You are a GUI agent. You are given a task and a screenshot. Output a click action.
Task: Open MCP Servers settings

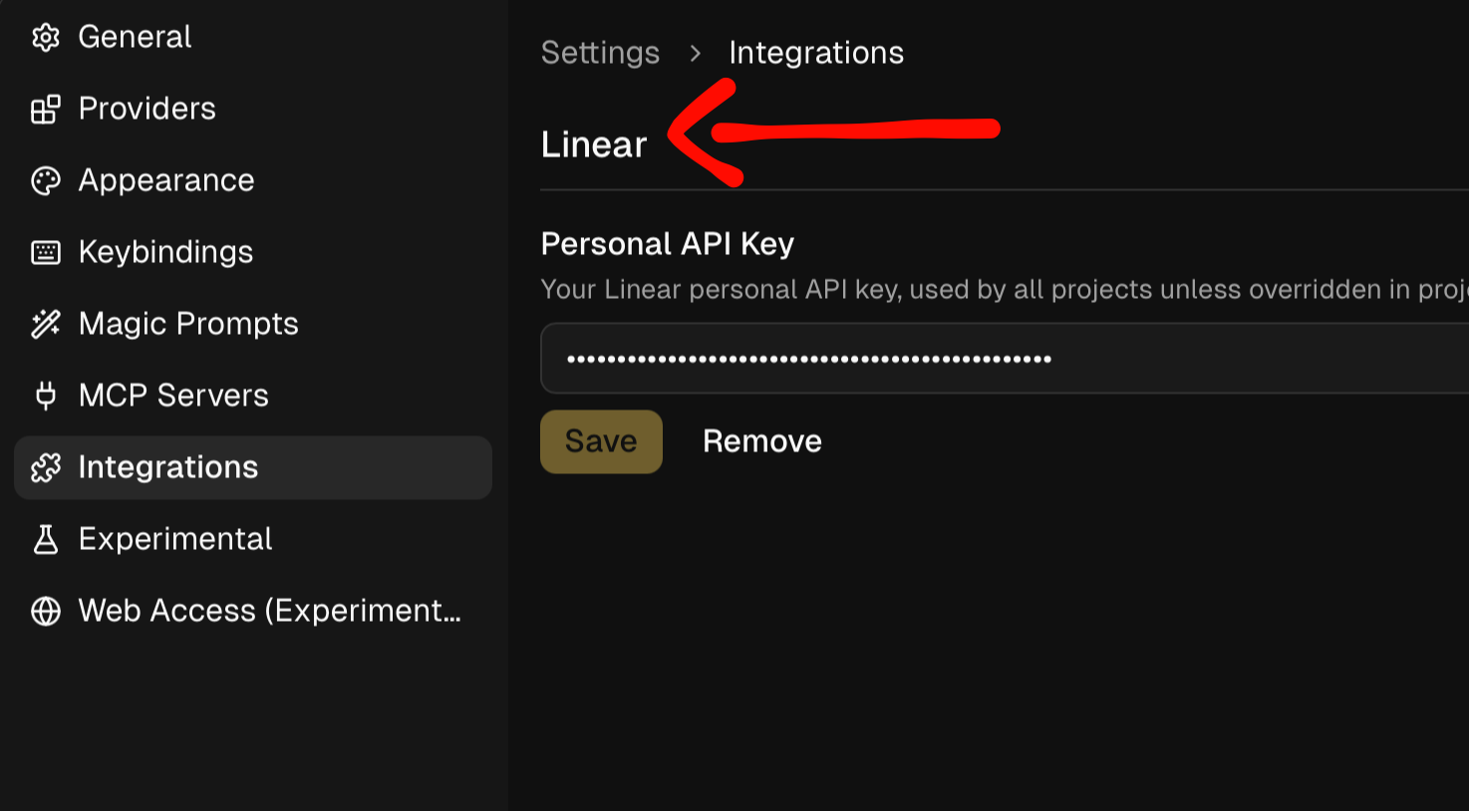click(173, 396)
